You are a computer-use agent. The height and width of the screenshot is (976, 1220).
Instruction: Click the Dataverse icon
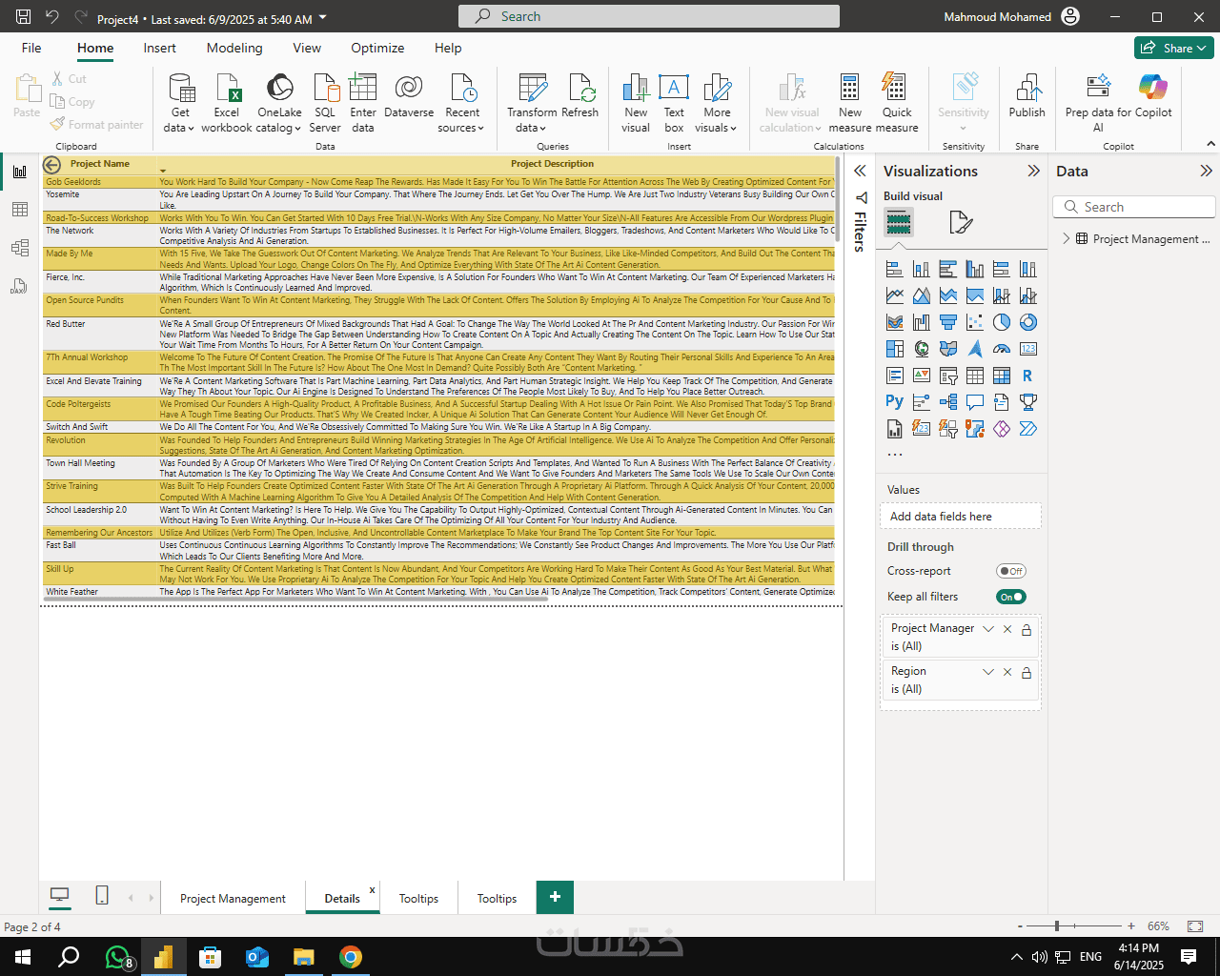[409, 95]
